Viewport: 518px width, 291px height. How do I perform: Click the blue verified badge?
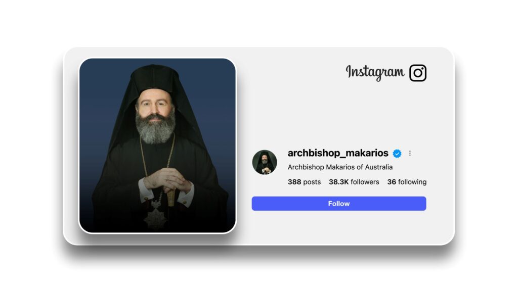pos(397,154)
